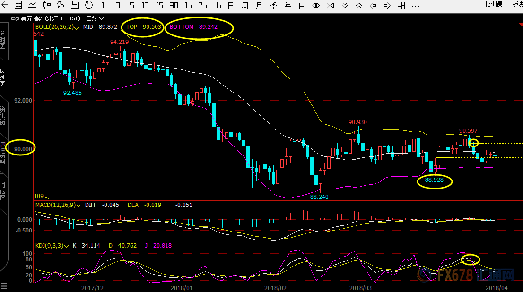This screenshot has height=292, width=523.
Task: Select the candlestick chart icon
Action: [x=46, y=5]
